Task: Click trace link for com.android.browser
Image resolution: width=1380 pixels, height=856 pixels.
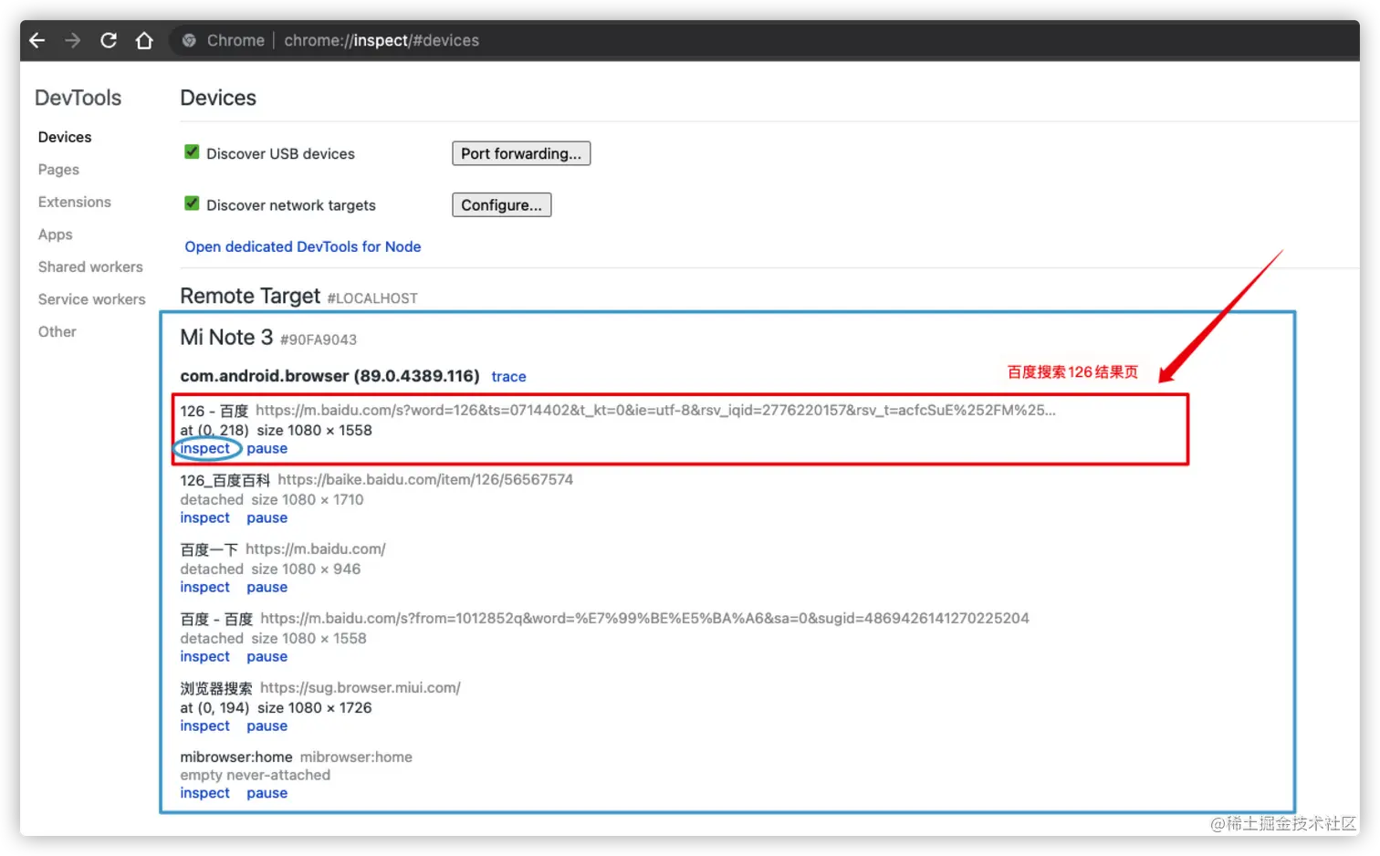Action: click(508, 376)
